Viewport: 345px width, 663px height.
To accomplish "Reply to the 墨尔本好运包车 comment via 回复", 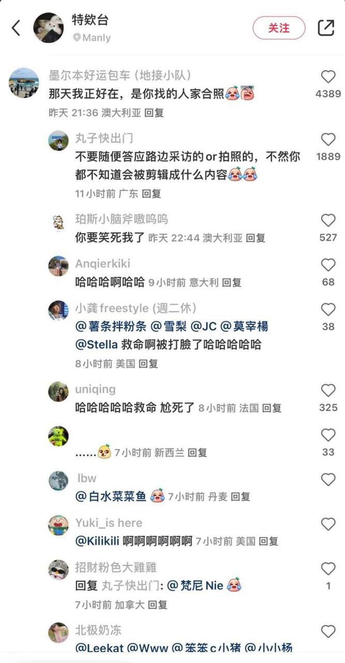I will 154,112.
